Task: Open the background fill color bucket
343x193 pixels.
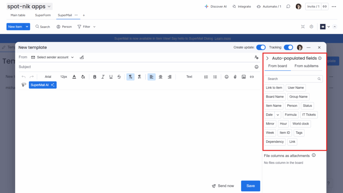Action: pyautogui.click(x=83, y=77)
